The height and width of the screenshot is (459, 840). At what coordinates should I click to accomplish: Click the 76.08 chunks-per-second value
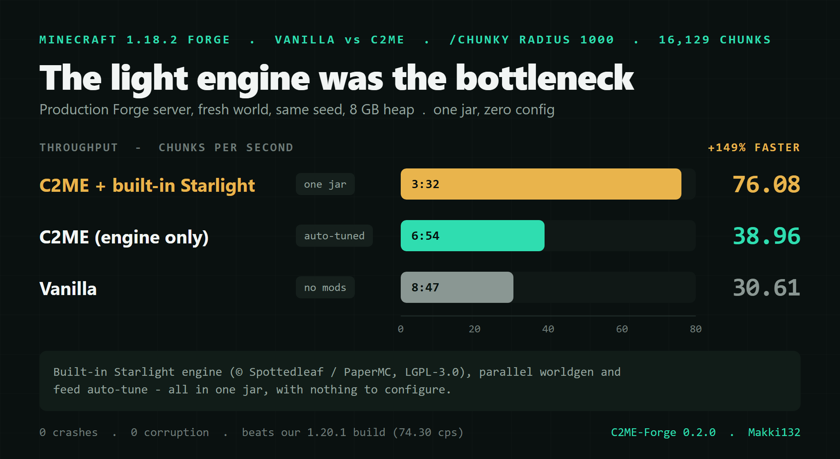(766, 184)
